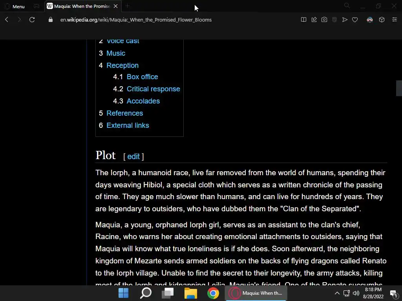Open reader mode book icon
The width and height of the screenshot is (402, 301).
coord(303,20)
